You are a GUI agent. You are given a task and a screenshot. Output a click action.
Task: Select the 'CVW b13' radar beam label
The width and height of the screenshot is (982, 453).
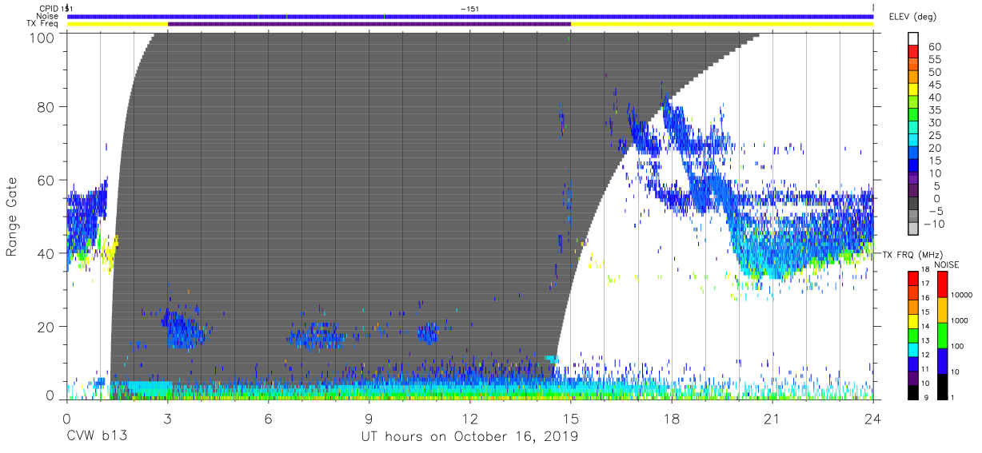pyautogui.click(x=95, y=436)
